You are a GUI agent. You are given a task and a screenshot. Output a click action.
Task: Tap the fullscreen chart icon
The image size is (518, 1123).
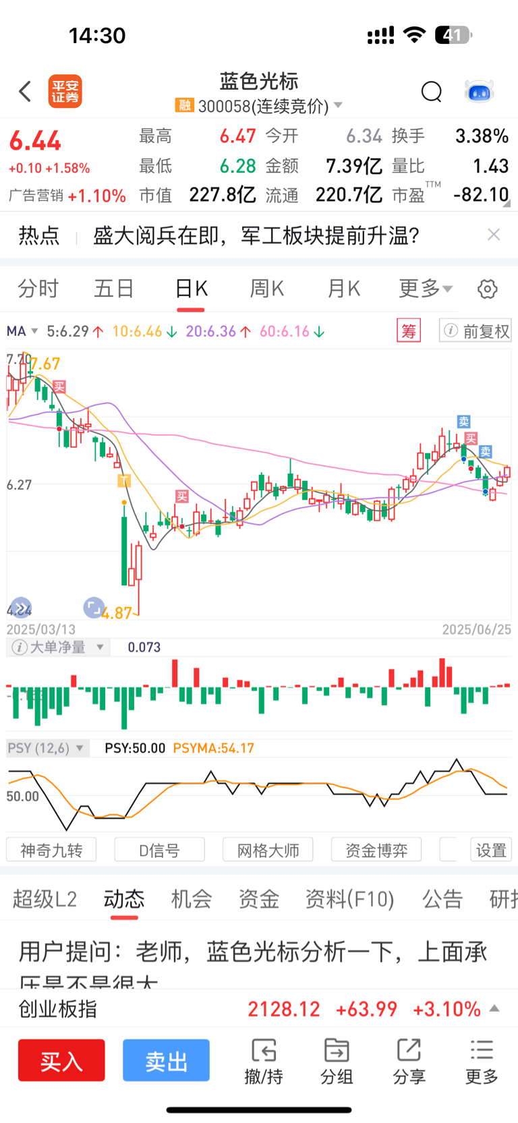(x=94, y=607)
